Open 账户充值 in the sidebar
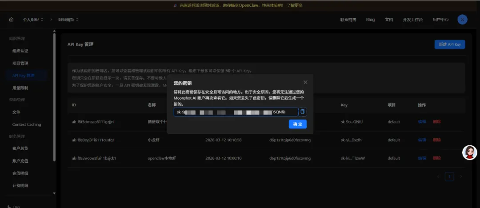Viewport: 480px width, 208px height. (x=20, y=161)
